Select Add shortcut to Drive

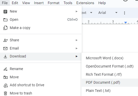(x=41, y=85)
